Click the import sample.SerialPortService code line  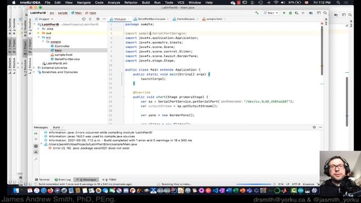(156, 33)
